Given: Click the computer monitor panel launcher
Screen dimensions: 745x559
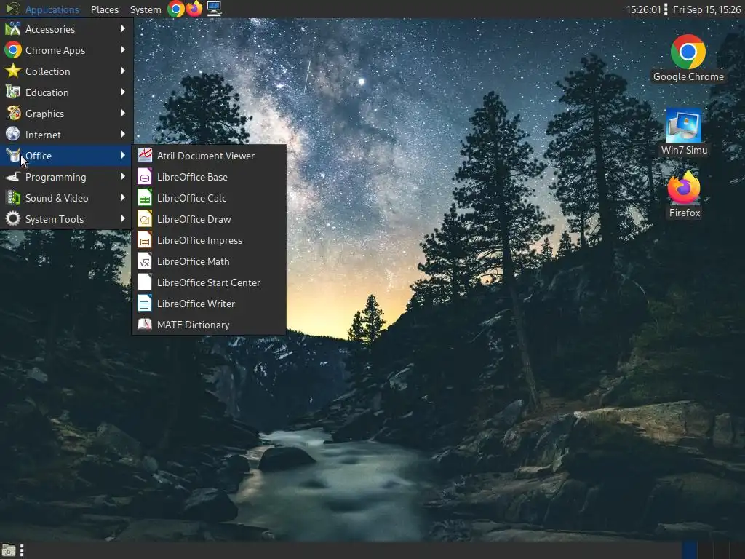Looking at the screenshot, I should tap(214, 9).
